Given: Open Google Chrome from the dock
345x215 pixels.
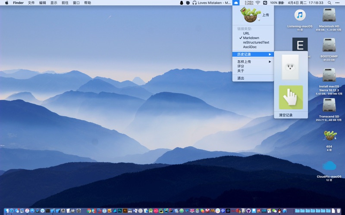Looking at the screenshot, I should click(89, 211).
